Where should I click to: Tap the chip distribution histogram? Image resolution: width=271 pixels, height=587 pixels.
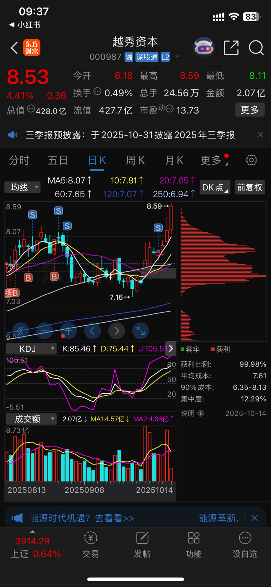click(223, 272)
